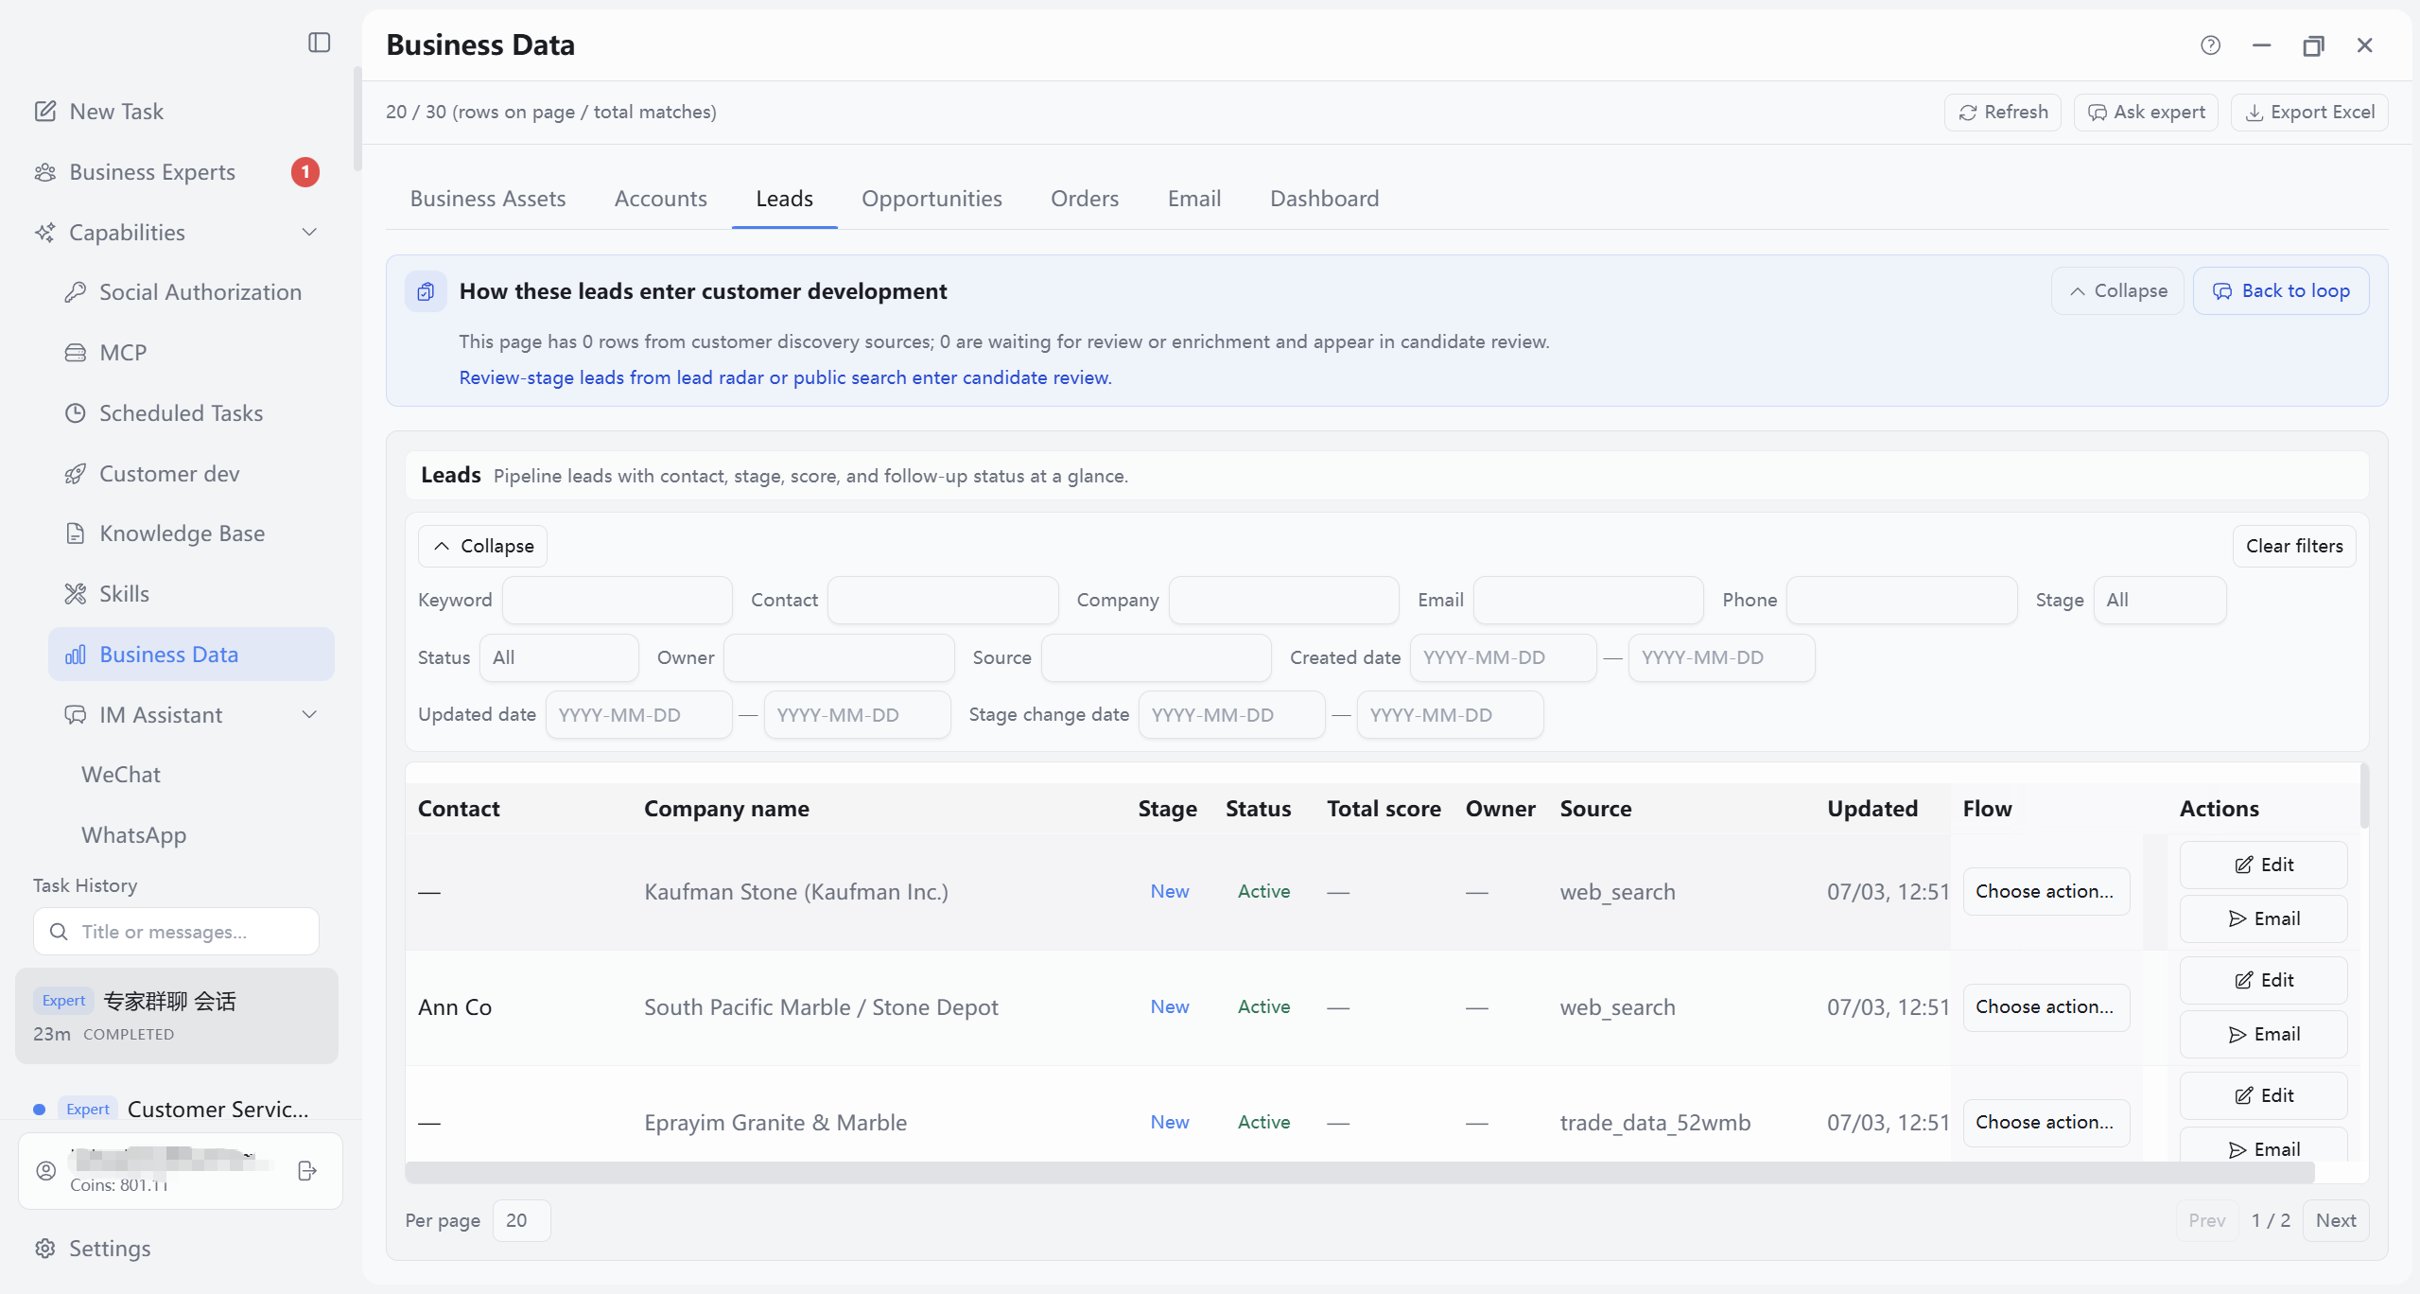This screenshot has width=2420, height=1294.
Task: Click the Refresh button
Action: click(2003, 113)
